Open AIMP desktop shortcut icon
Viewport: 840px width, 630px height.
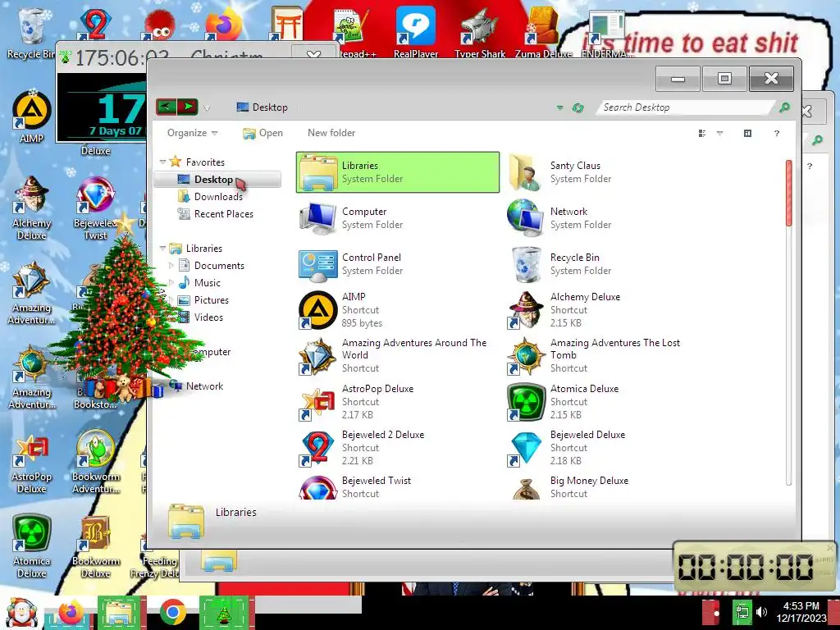[32, 116]
